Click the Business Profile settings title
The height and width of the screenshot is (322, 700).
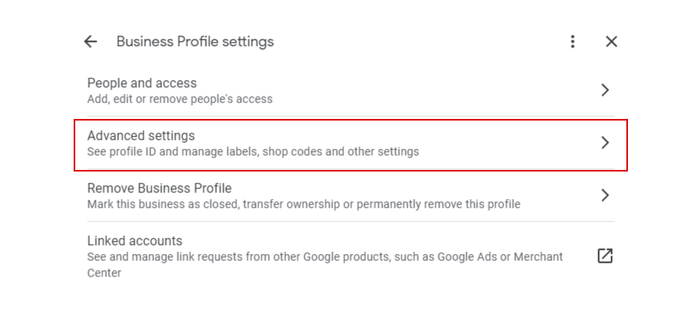(195, 41)
